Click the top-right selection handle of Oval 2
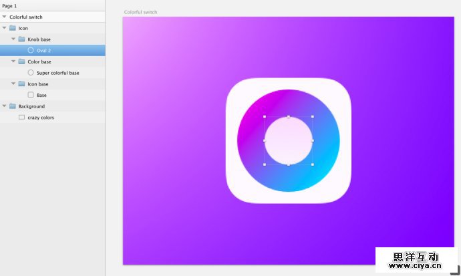Viewport: 461px width, 276px height. (312, 117)
